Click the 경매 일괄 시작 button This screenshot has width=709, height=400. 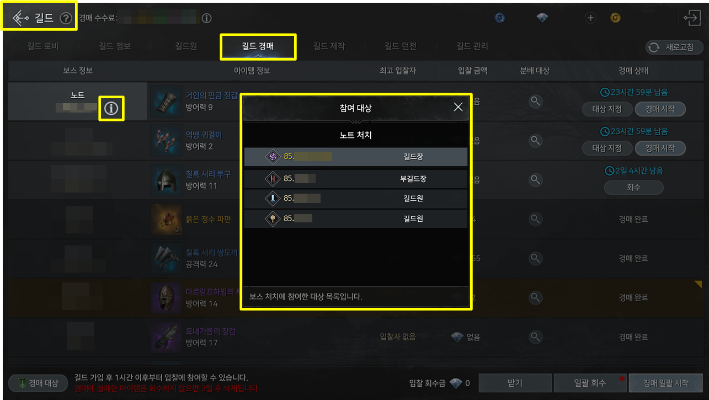click(666, 383)
